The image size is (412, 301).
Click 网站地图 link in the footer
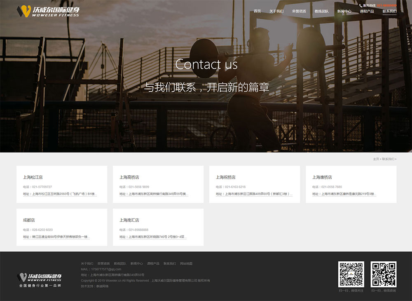(x=186, y=263)
